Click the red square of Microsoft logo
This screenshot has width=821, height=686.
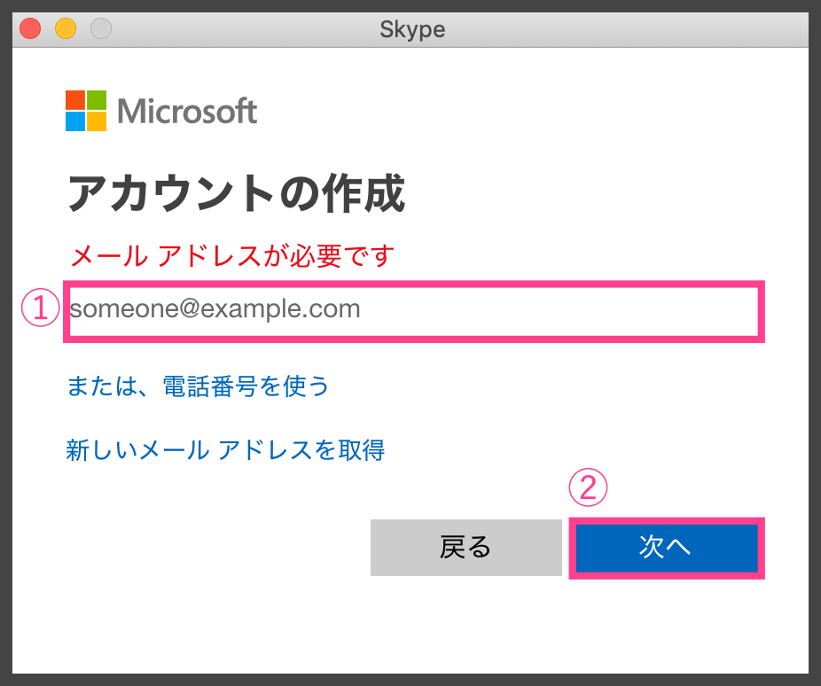[x=75, y=100]
